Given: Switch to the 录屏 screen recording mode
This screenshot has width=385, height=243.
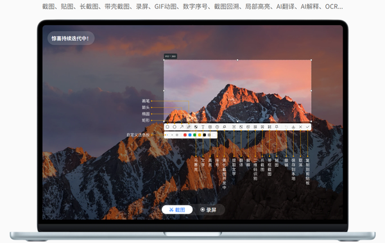Looking at the screenshot, I should point(208,210).
